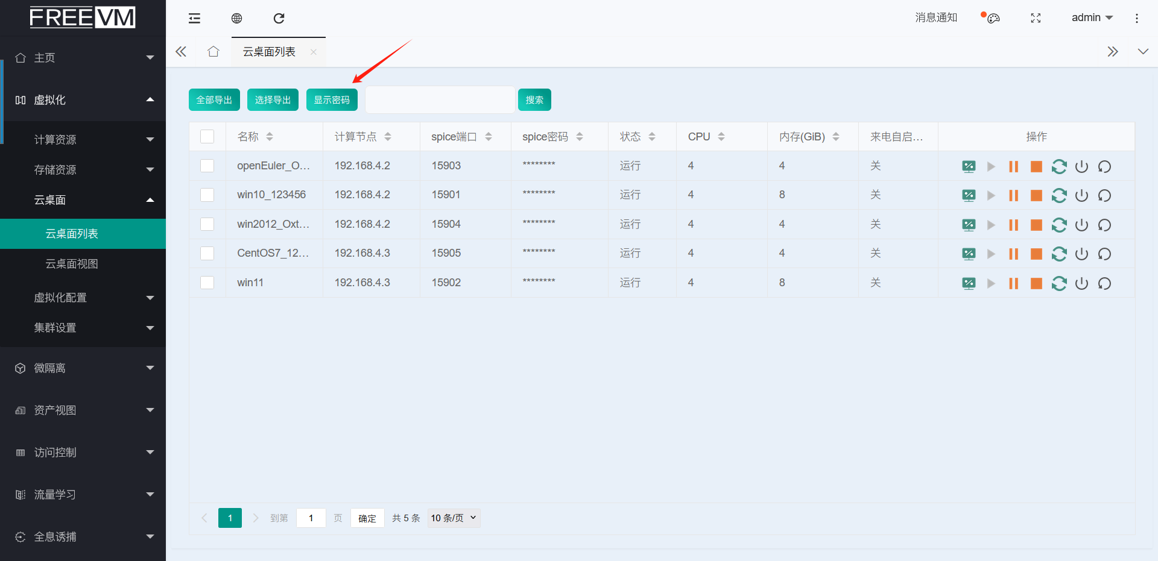
Task: Click the 显示密码 button
Action: point(332,100)
